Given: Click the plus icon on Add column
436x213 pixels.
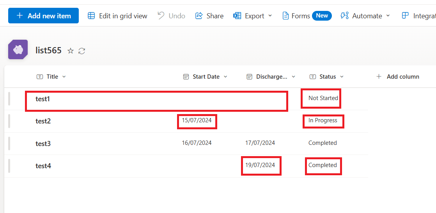Looking at the screenshot, I should 379,77.
